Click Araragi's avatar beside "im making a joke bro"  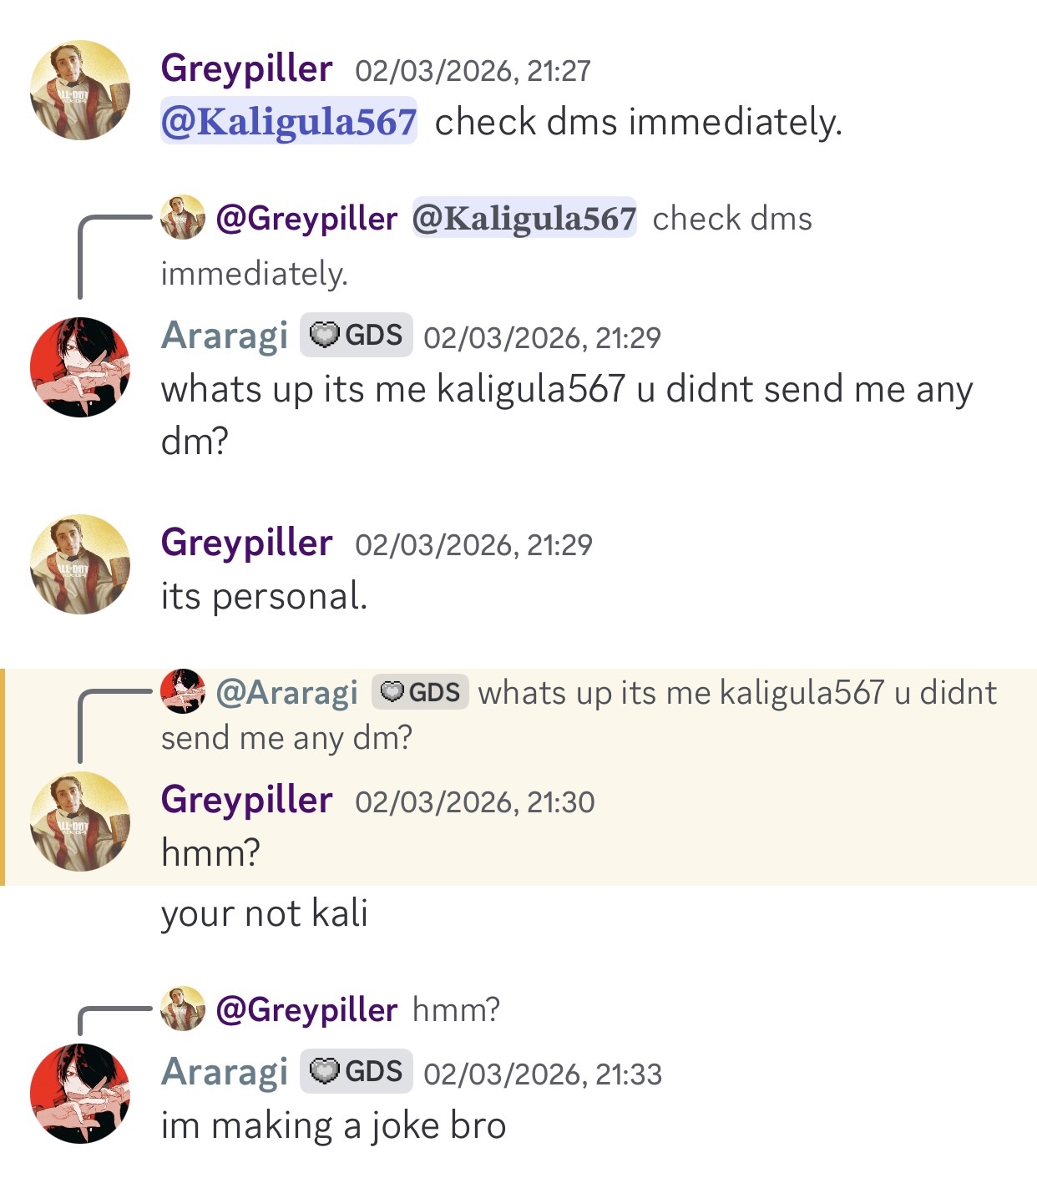[x=80, y=1094]
